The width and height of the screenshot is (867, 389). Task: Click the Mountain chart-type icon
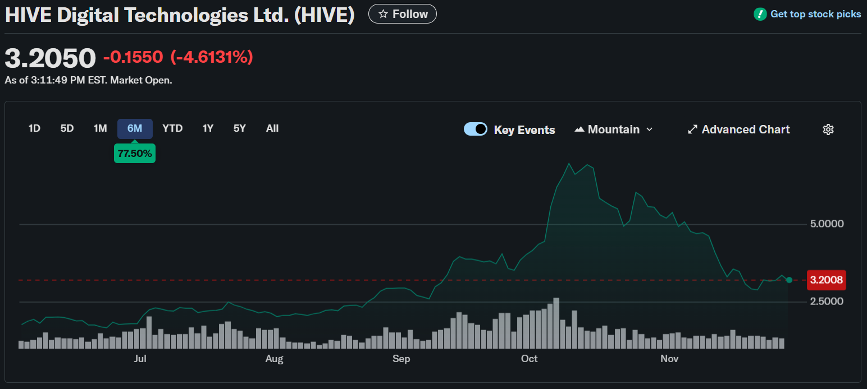579,129
